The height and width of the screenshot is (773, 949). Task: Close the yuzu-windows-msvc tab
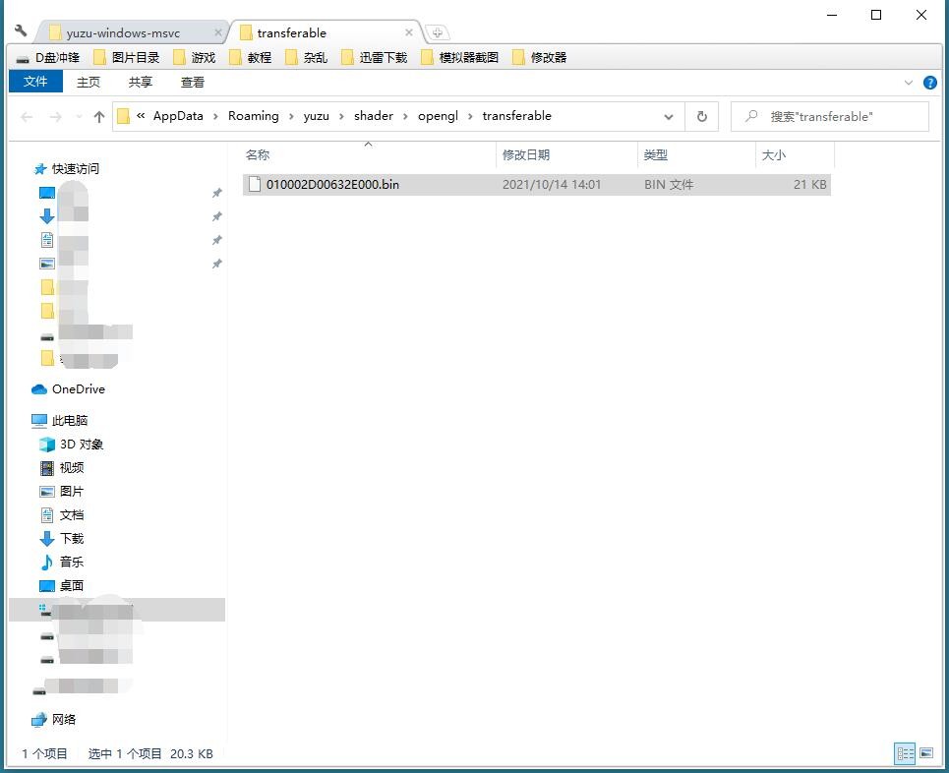pos(218,32)
